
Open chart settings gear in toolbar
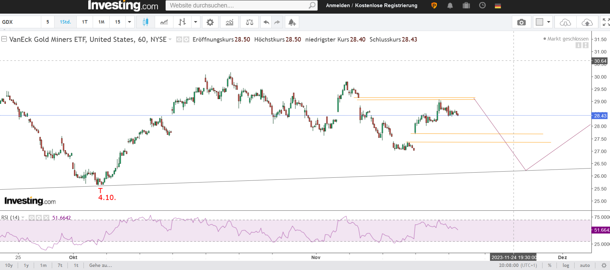click(x=210, y=22)
